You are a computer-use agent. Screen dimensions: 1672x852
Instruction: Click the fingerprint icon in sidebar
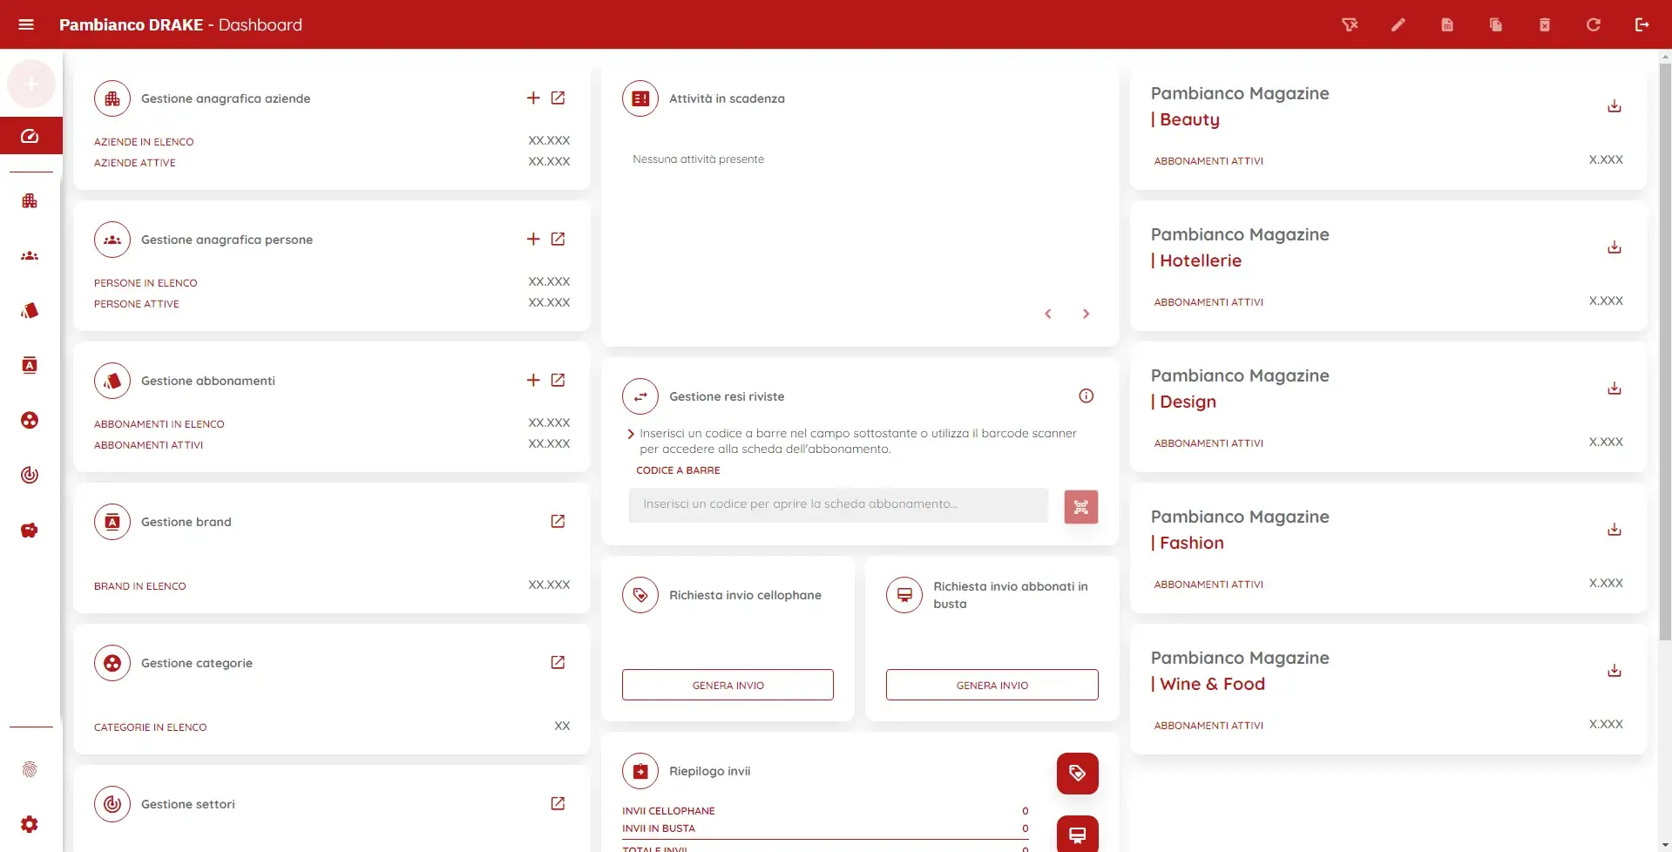(x=30, y=770)
